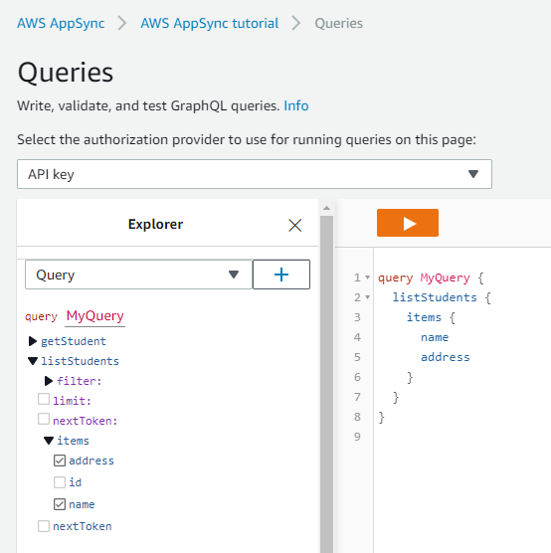Click the 'query' keyword in Explorer
The height and width of the screenshot is (553, 551).
coord(41,316)
